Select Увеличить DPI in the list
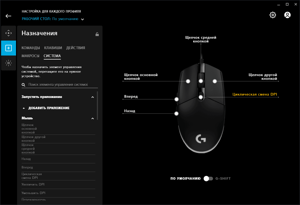 [x=58, y=184]
